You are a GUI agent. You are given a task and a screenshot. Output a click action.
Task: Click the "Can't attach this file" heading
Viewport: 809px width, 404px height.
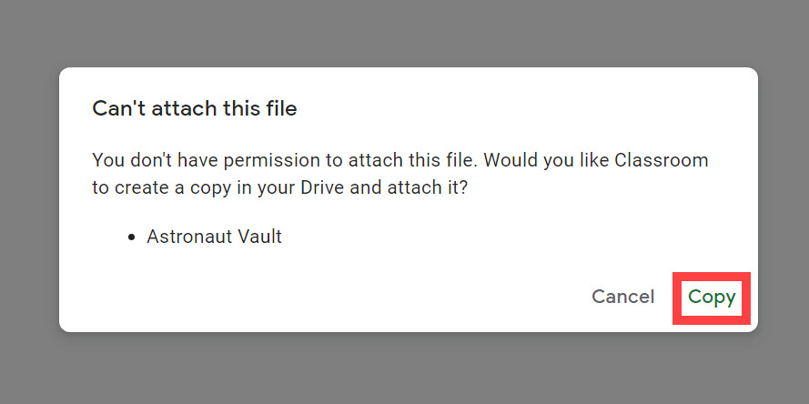click(x=195, y=109)
